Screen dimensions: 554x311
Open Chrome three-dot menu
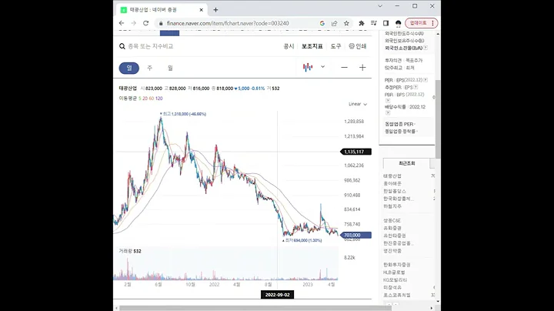coord(432,23)
